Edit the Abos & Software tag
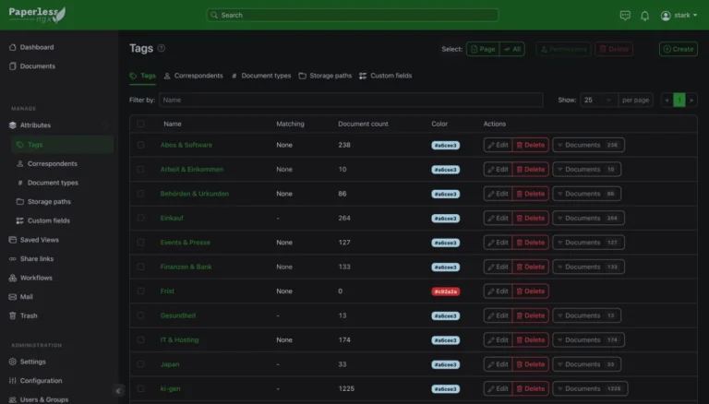This screenshot has width=709, height=404. (498, 145)
